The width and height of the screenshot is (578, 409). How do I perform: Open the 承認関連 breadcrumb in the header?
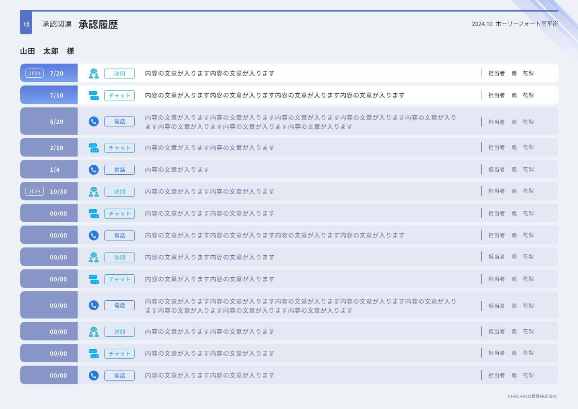57,24
